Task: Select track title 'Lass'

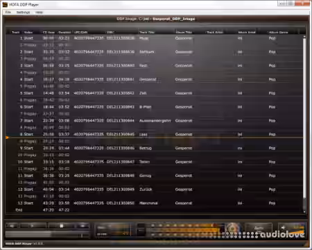Action: coord(144,134)
